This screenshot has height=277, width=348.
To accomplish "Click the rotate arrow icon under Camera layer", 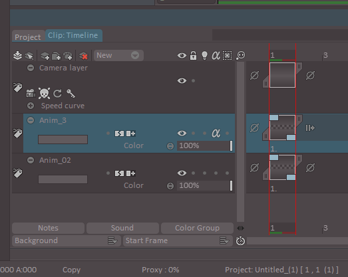I will click(57, 93).
